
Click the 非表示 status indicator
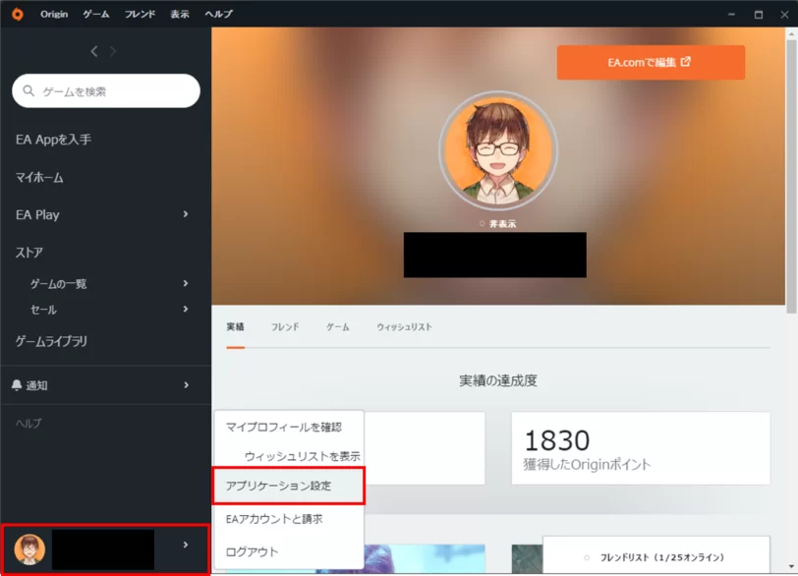click(x=497, y=224)
